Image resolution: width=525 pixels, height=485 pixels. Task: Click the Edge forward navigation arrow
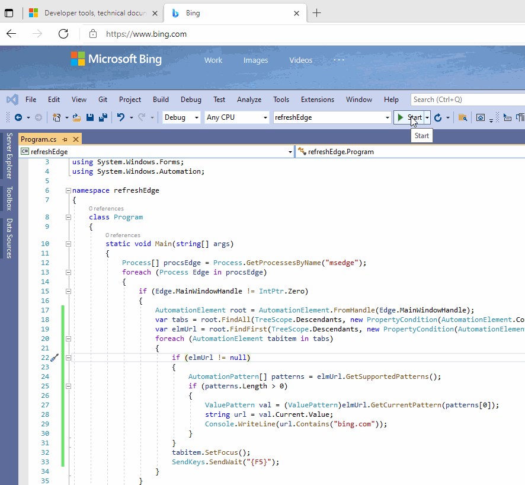point(37,34)
